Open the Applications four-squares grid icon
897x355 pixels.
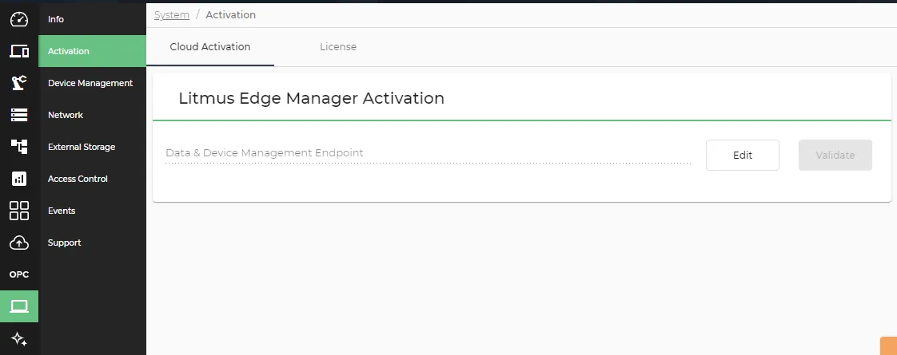[19, 211]
